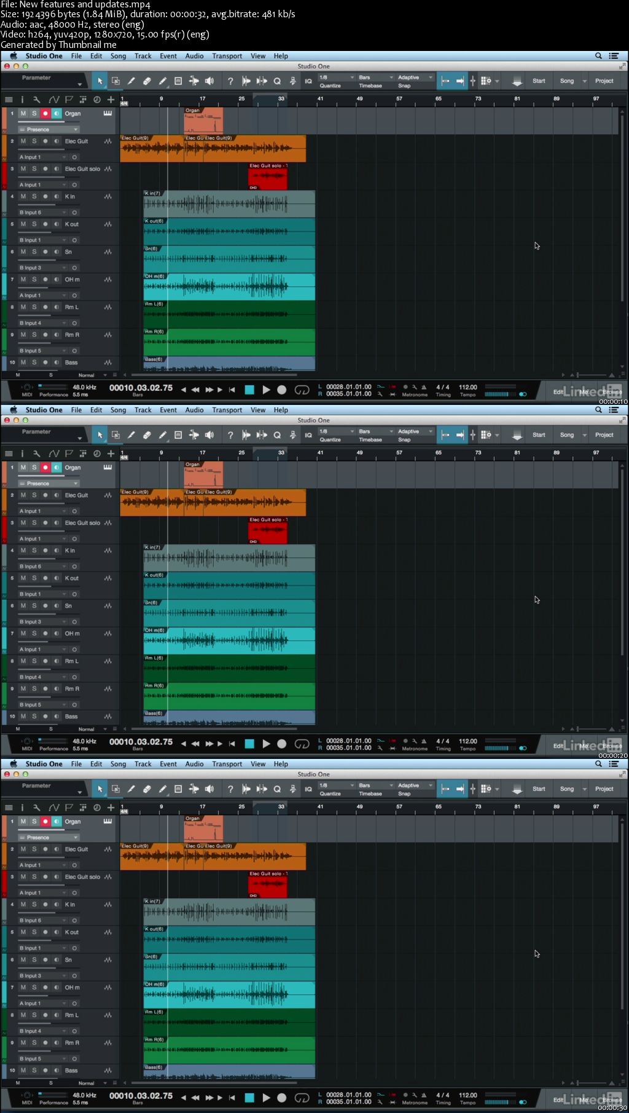Screen dimensions: 629x1113
Task: Open the question mark help in 00:00:20 frame
Action: (230, 435)
